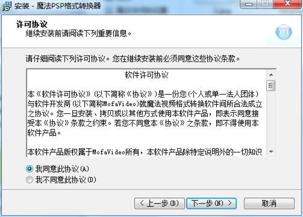Viewport: 303px width, 217px height.
Task: Go back with 上一步(B) button
Action: (x=159, y=203)
